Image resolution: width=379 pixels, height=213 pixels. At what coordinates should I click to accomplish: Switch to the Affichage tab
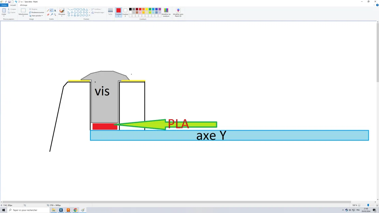tap(24, 5)
